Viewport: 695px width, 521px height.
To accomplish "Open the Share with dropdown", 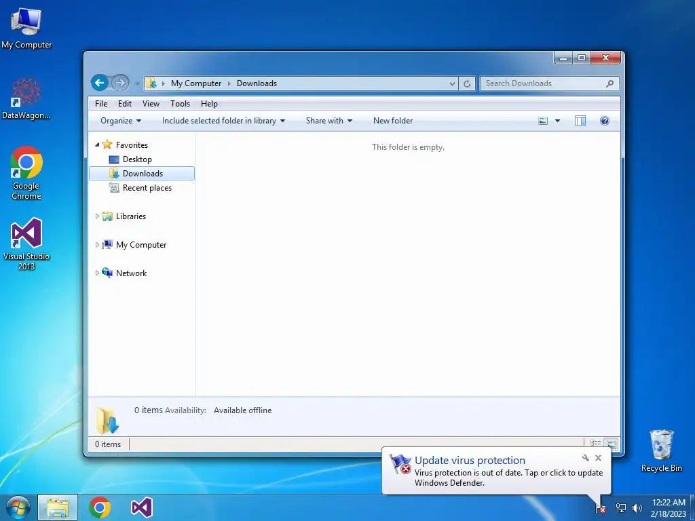I will (x=329, y=121).
